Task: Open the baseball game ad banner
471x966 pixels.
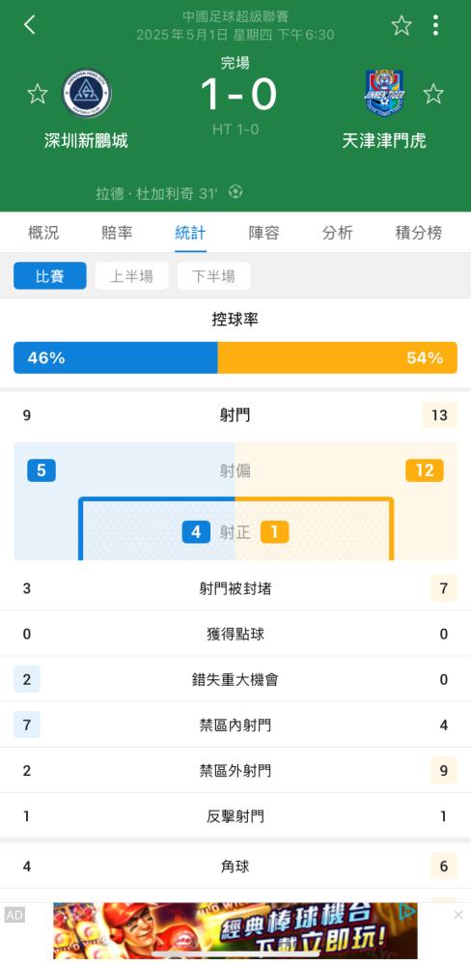Action: tap(235, 931)
